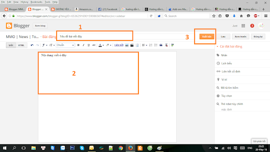Collapse Cài đặt bài đăng settings
This screenshot has width=270, height=152.
click(x=229, y=46)
